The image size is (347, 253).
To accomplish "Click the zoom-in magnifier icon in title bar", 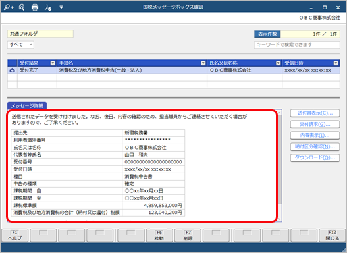I will click(x=9, y=7).
